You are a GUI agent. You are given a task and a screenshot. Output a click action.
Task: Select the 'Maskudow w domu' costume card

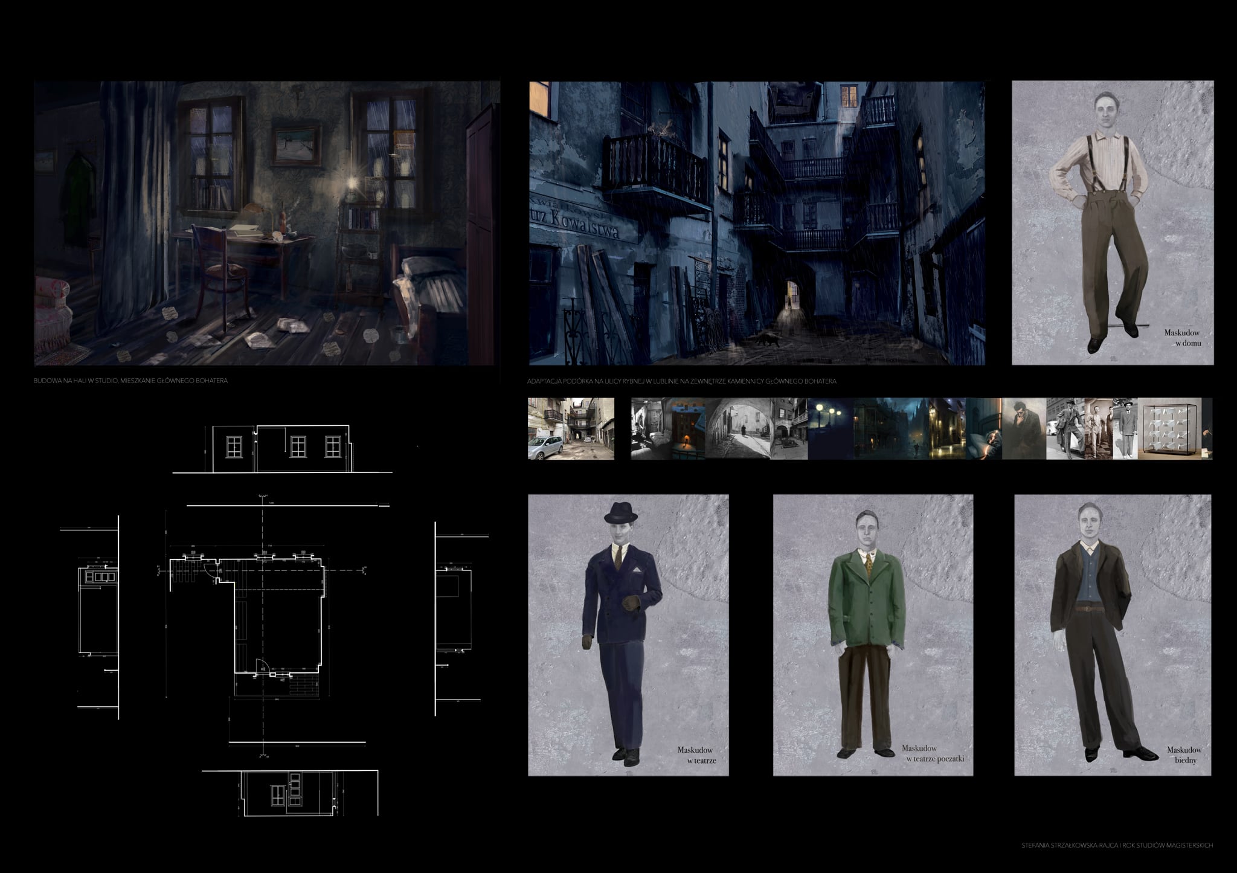point(1112,223)
